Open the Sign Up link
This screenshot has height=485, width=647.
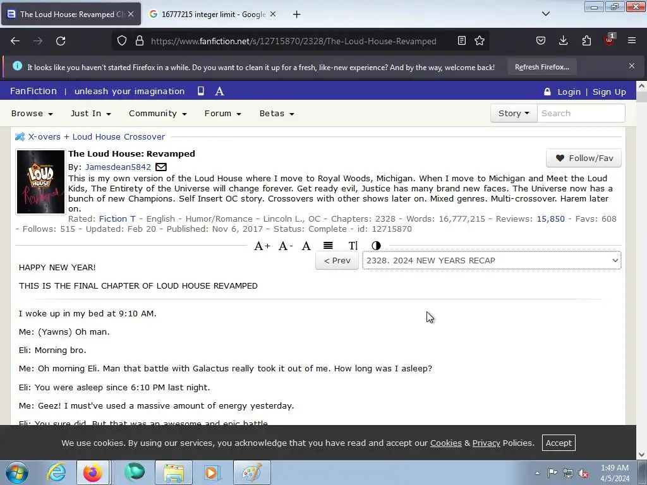(609, 92)
